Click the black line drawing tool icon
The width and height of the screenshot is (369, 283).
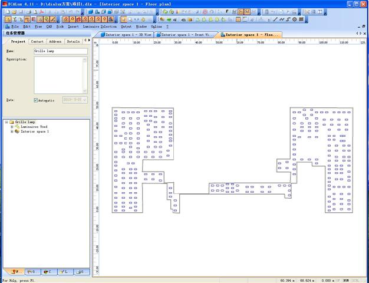pos(275,19)
